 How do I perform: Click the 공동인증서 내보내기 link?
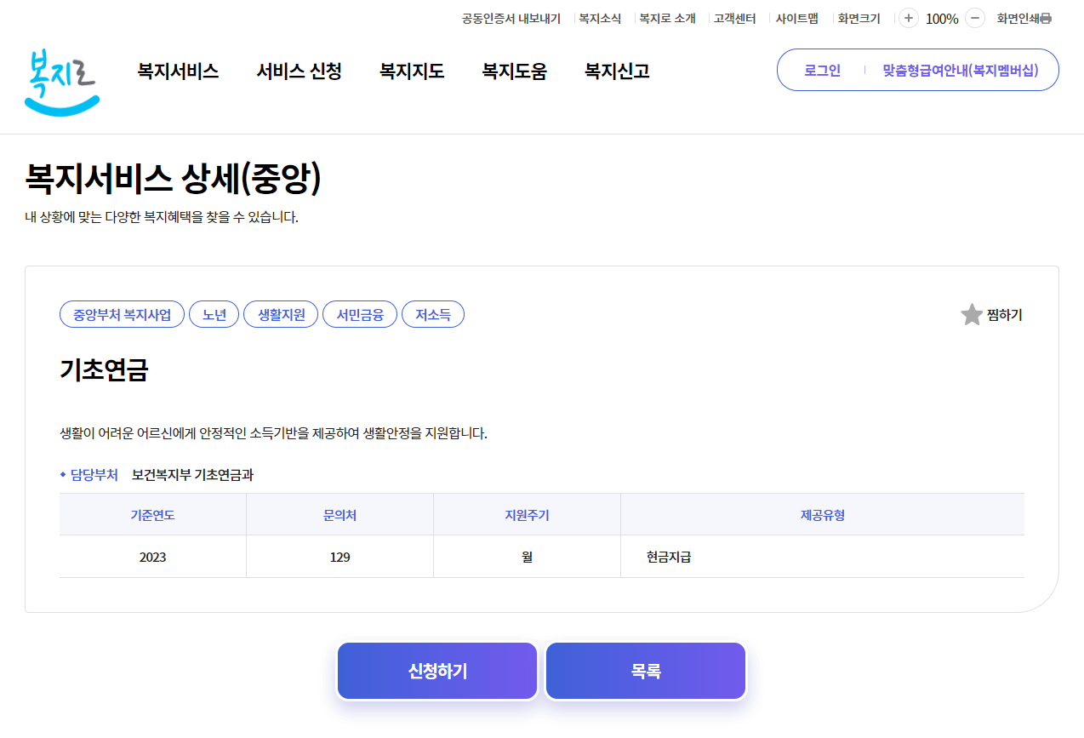(511, 17)
